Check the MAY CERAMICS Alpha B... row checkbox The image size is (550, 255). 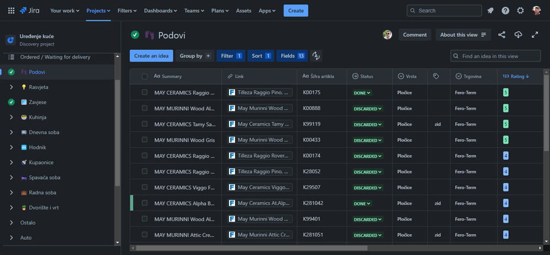point(145,203)
